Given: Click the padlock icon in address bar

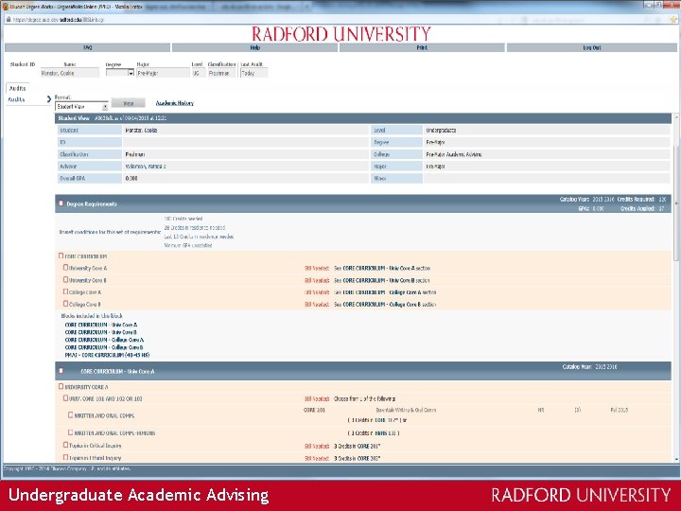Looking at the screenshot, I should 8,20.
